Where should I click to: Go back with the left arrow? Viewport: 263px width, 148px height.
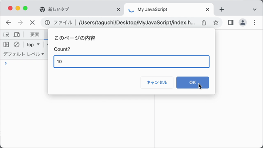(x=8, y=23)
